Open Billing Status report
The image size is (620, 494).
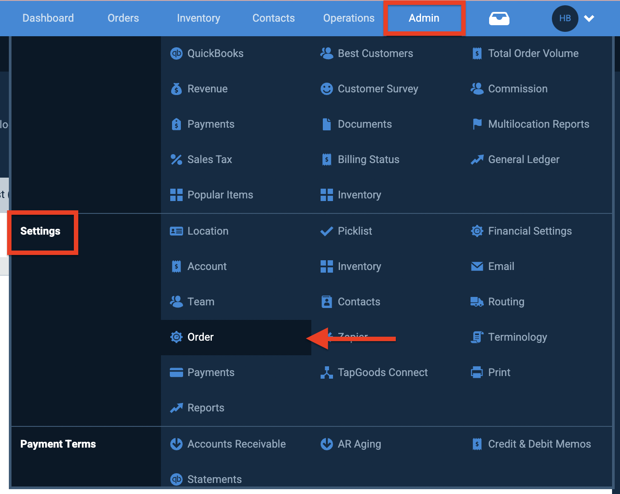point(368,160)
